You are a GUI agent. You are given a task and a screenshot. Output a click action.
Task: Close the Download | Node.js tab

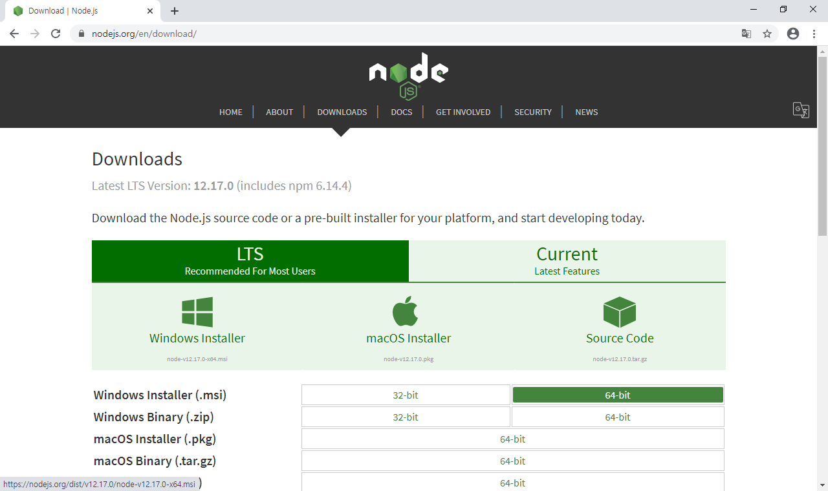click(150, 11)
